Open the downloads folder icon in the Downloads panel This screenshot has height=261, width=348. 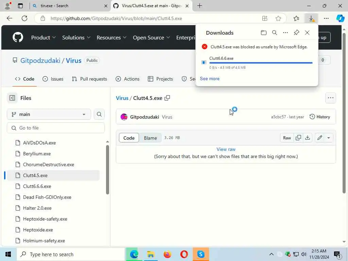pyautogui.click(x=263, y=33)
